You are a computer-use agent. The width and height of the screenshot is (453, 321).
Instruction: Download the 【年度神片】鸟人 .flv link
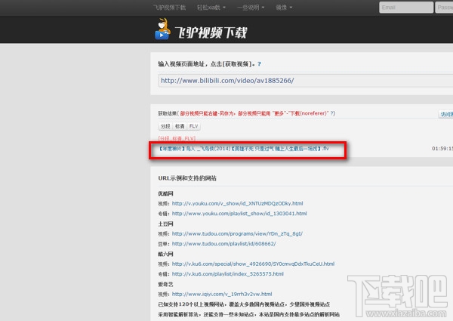pos(244,149)
